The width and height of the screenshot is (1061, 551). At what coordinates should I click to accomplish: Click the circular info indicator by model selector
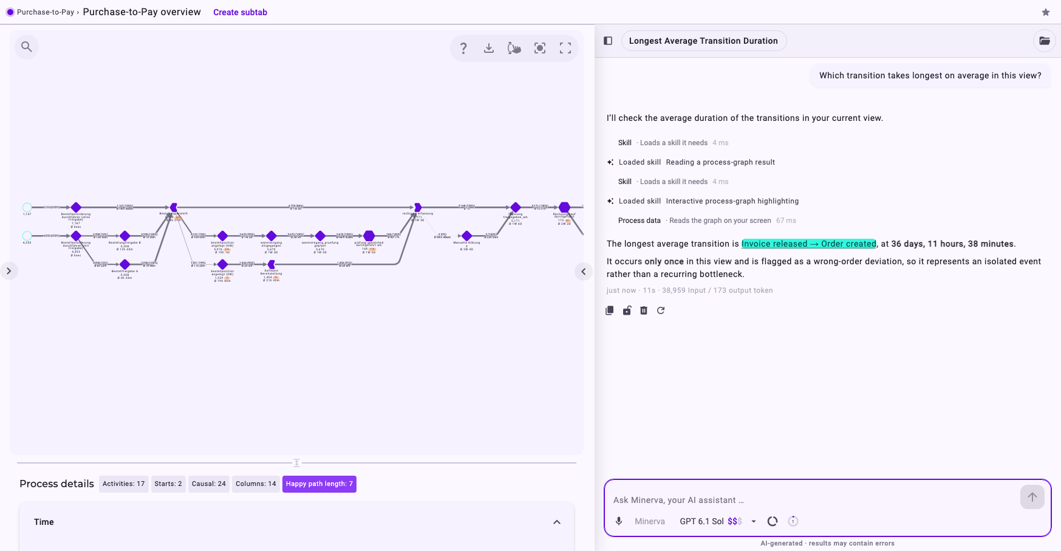(x=793, y=521)
